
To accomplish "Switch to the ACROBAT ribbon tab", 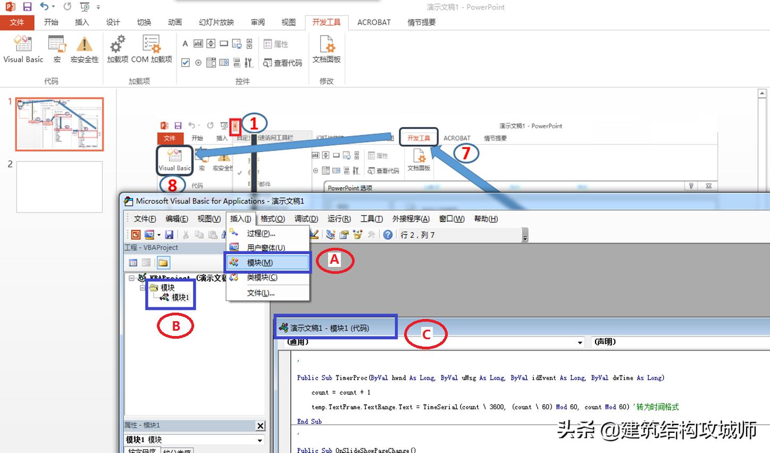I will [374, 22].
